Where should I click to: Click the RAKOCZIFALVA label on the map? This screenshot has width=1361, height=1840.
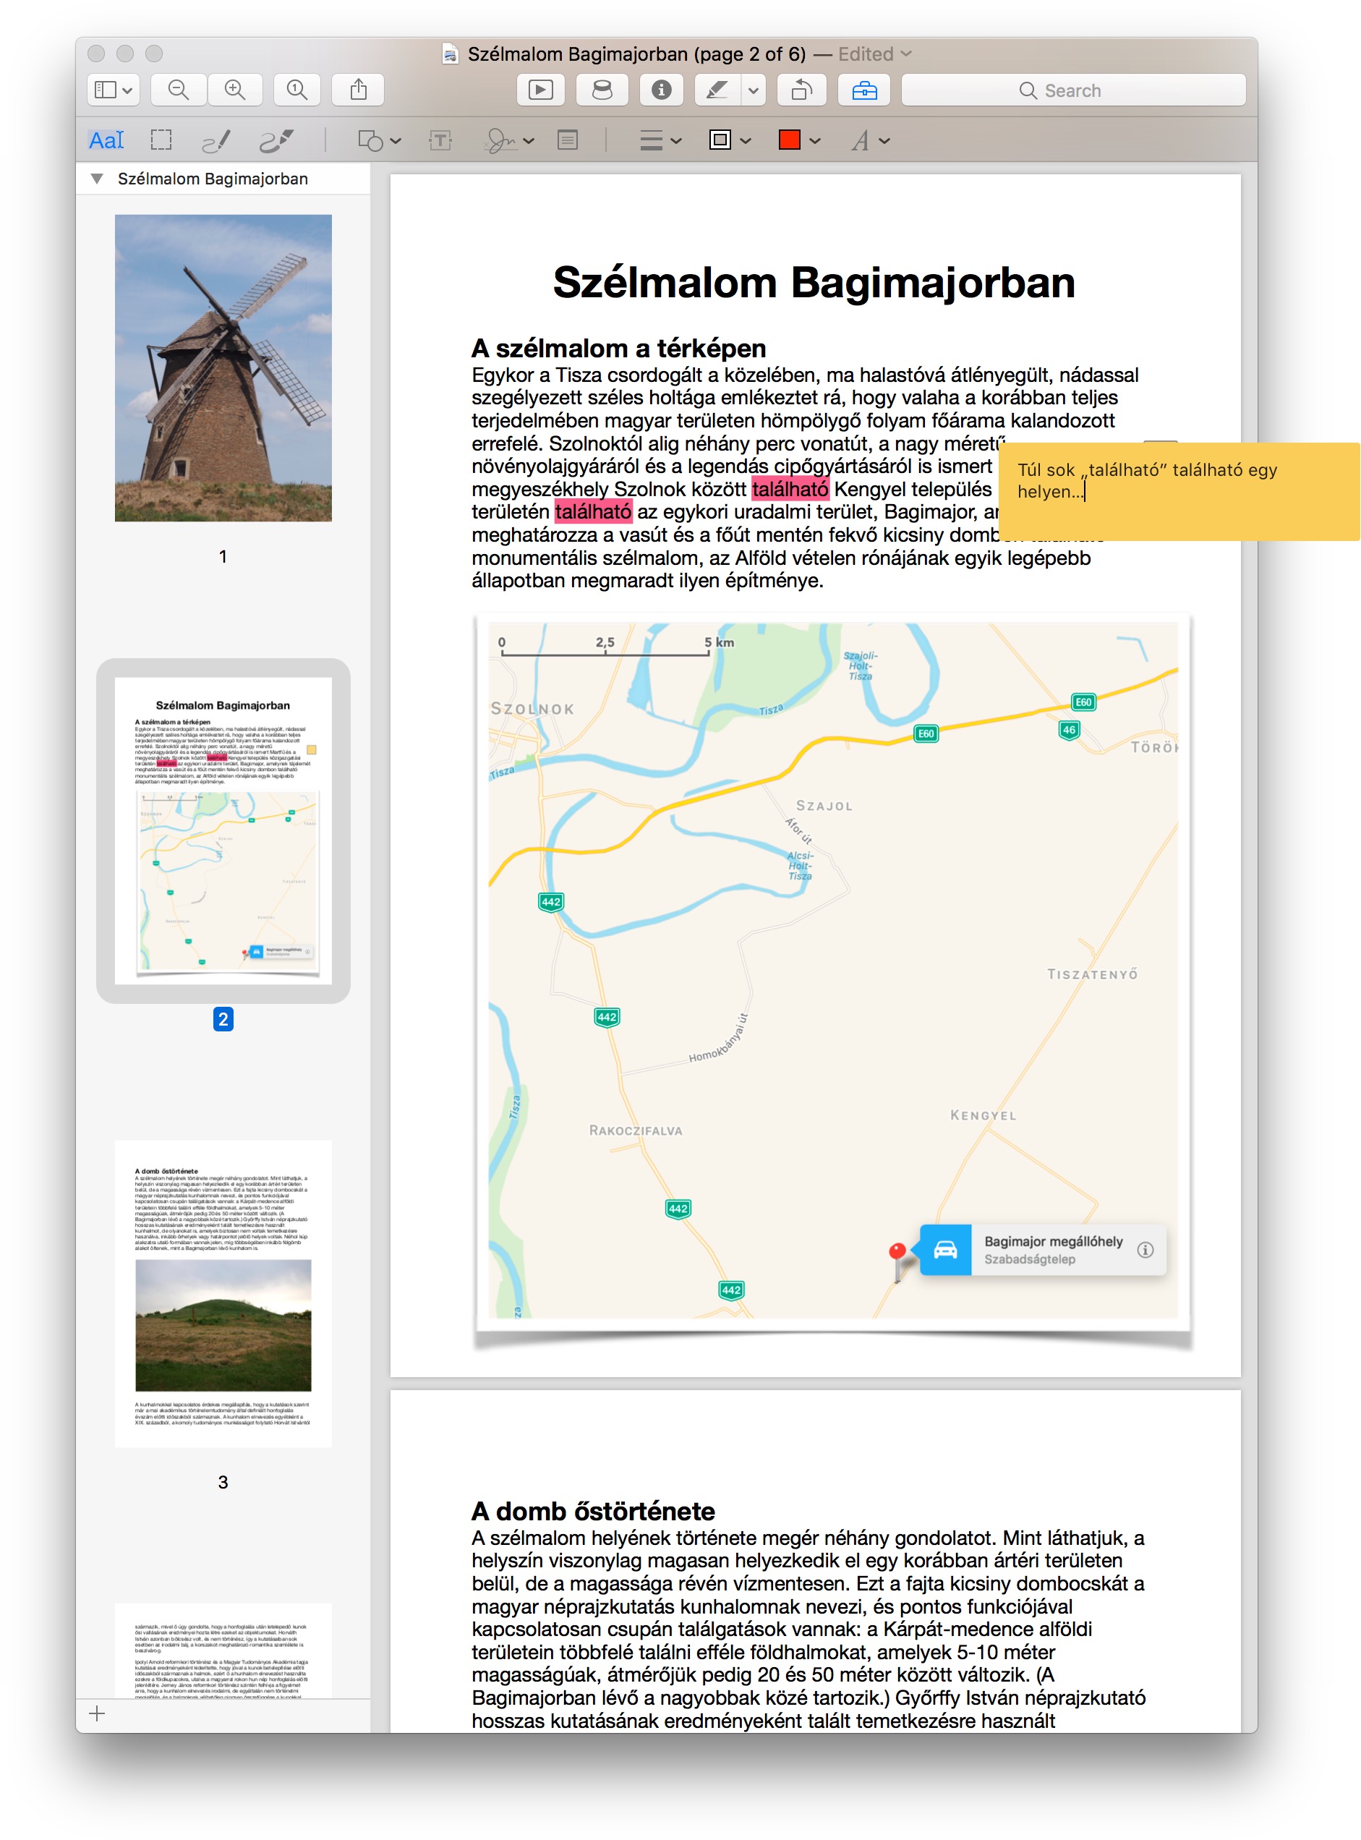click(635, 1130)
